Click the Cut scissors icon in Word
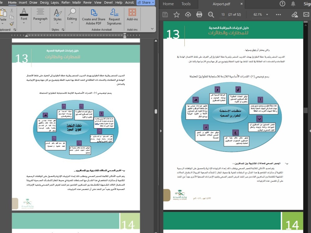This screenshot has height=233, width=311. 12,11
